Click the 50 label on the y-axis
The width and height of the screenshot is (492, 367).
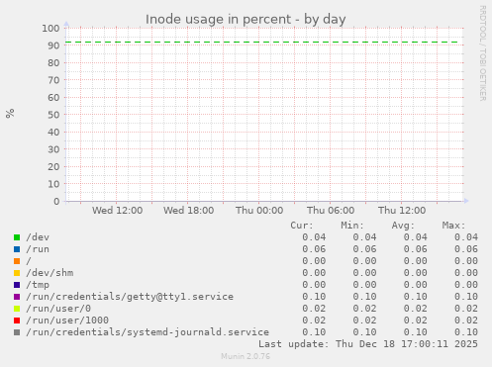coord(53,115)
